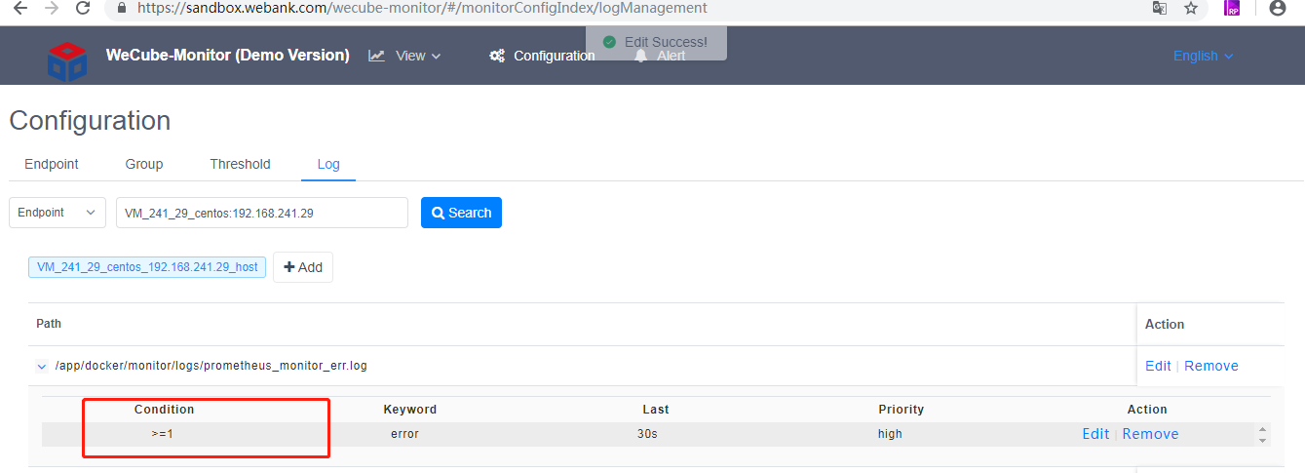Image resolution: width=1305 pixels, height=473 pixels.
Task: Switch to the Endpoint tab
Action: point(52,164)
